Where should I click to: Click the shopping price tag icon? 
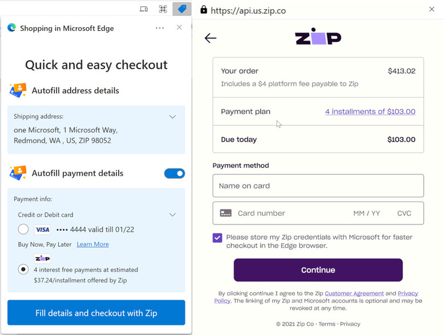[182, 9]
